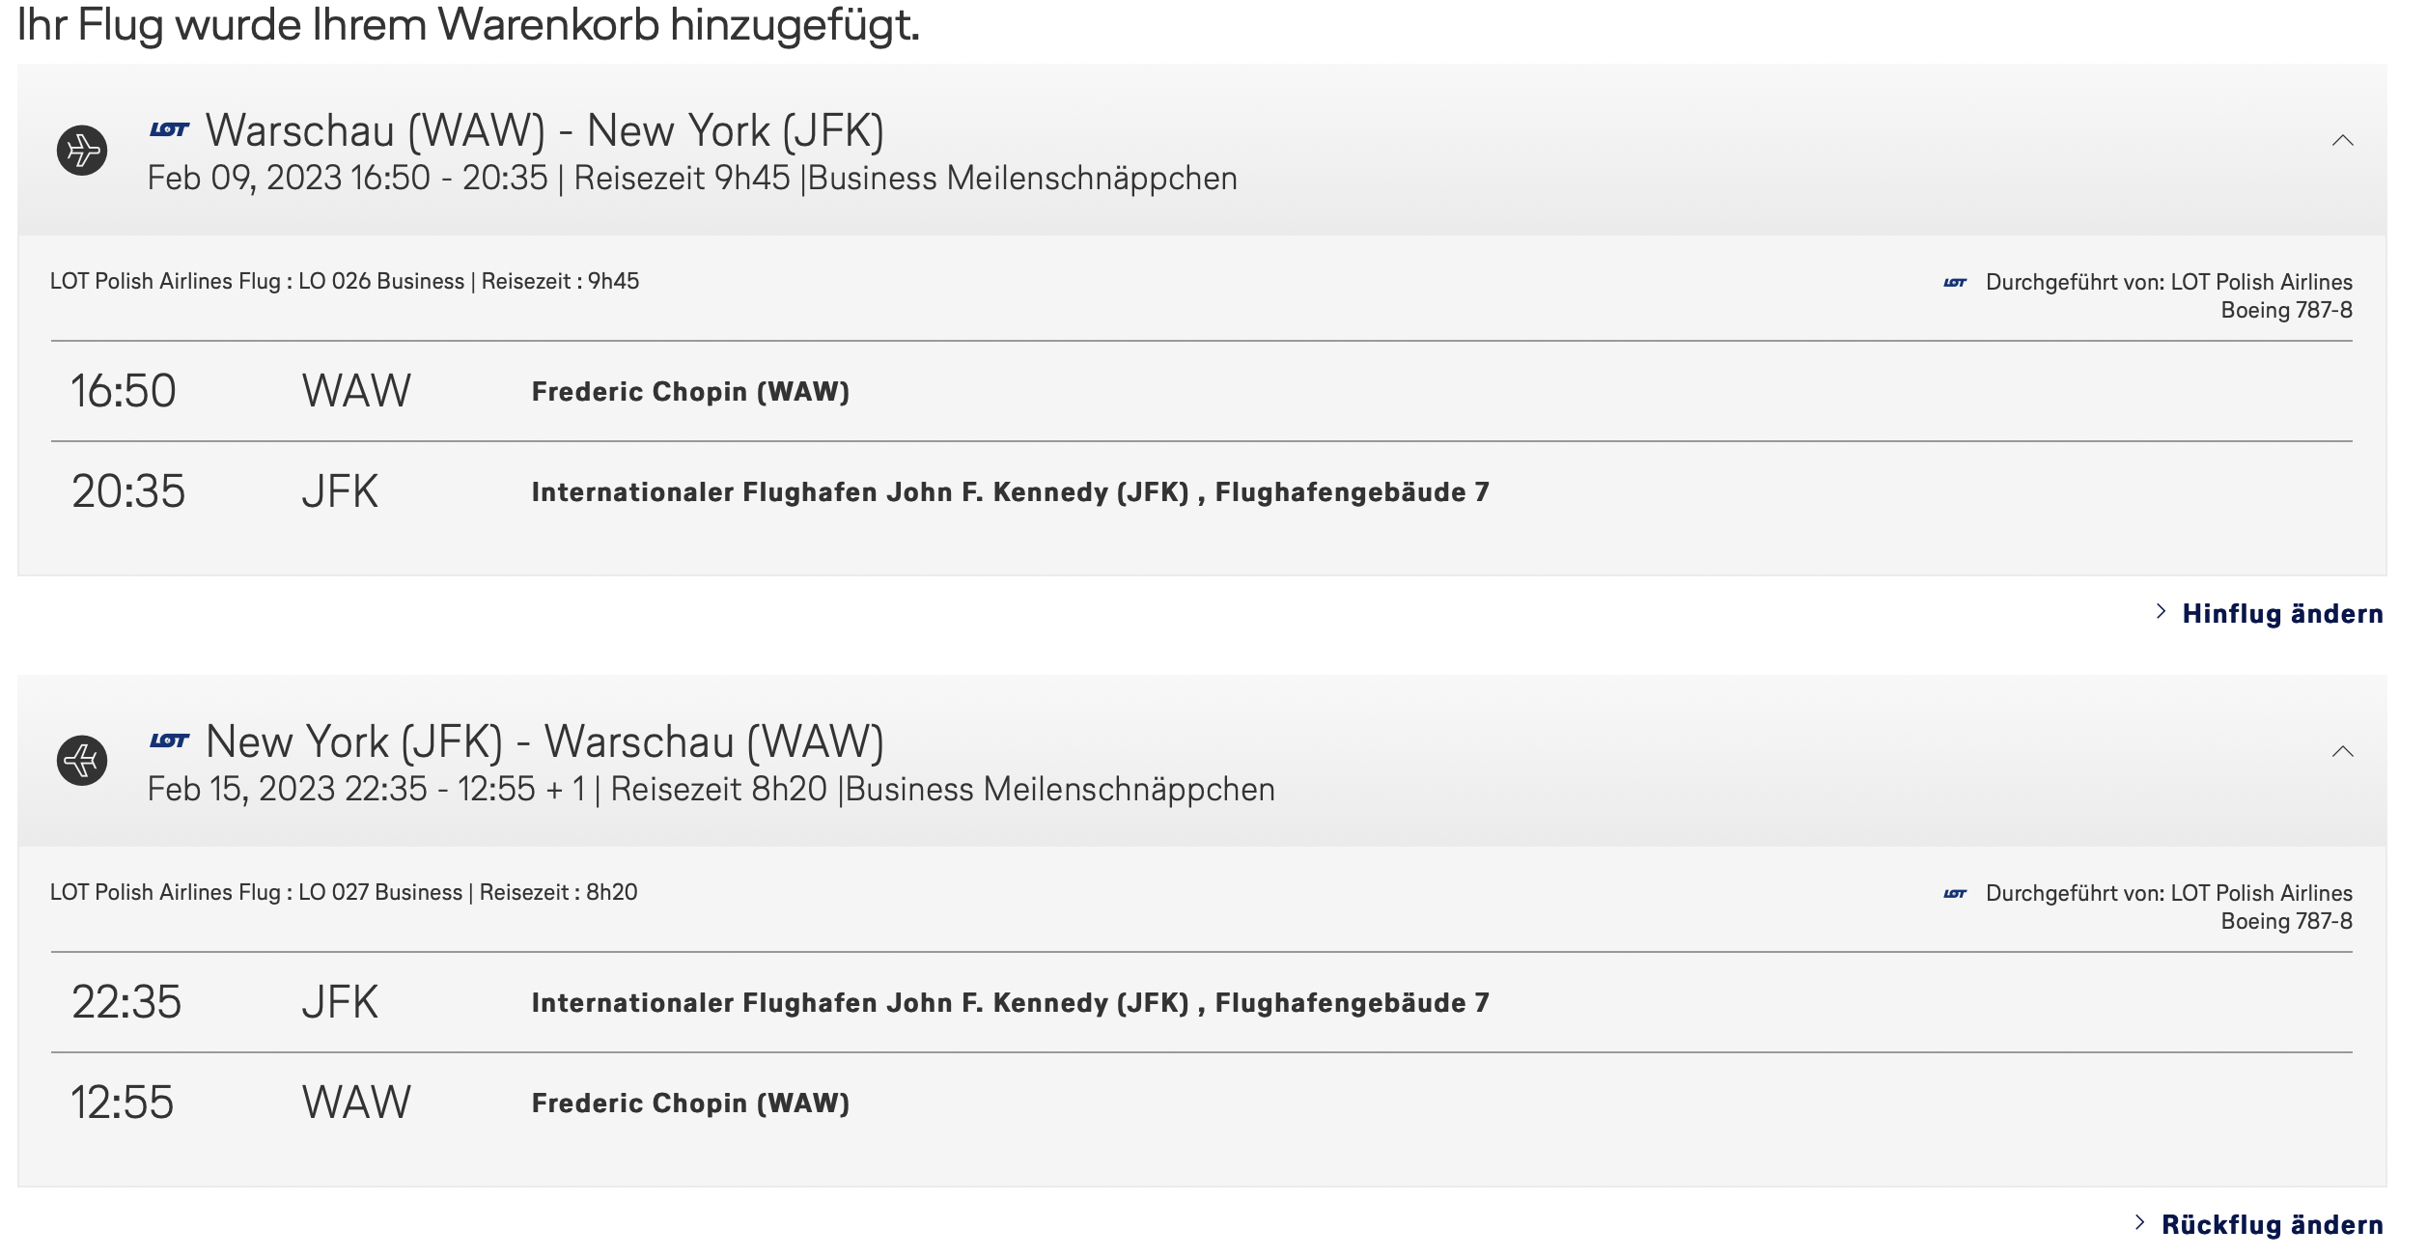
Task: Select the Warschau (WAW) - New York (JFK) heading
Action: click(544, 131)
